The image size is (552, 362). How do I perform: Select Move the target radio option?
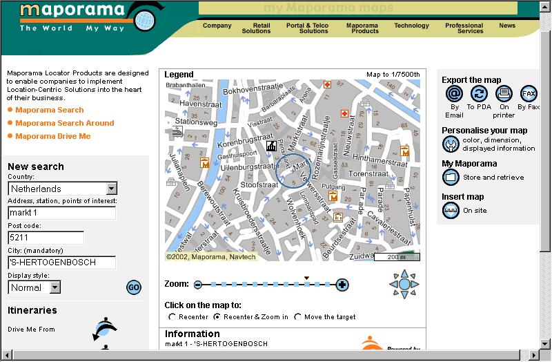pyautogui.click(x=297, y=317)
